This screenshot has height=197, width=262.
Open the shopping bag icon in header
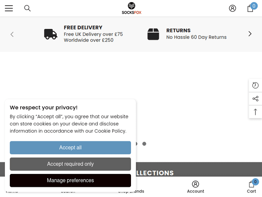point(250,8)
